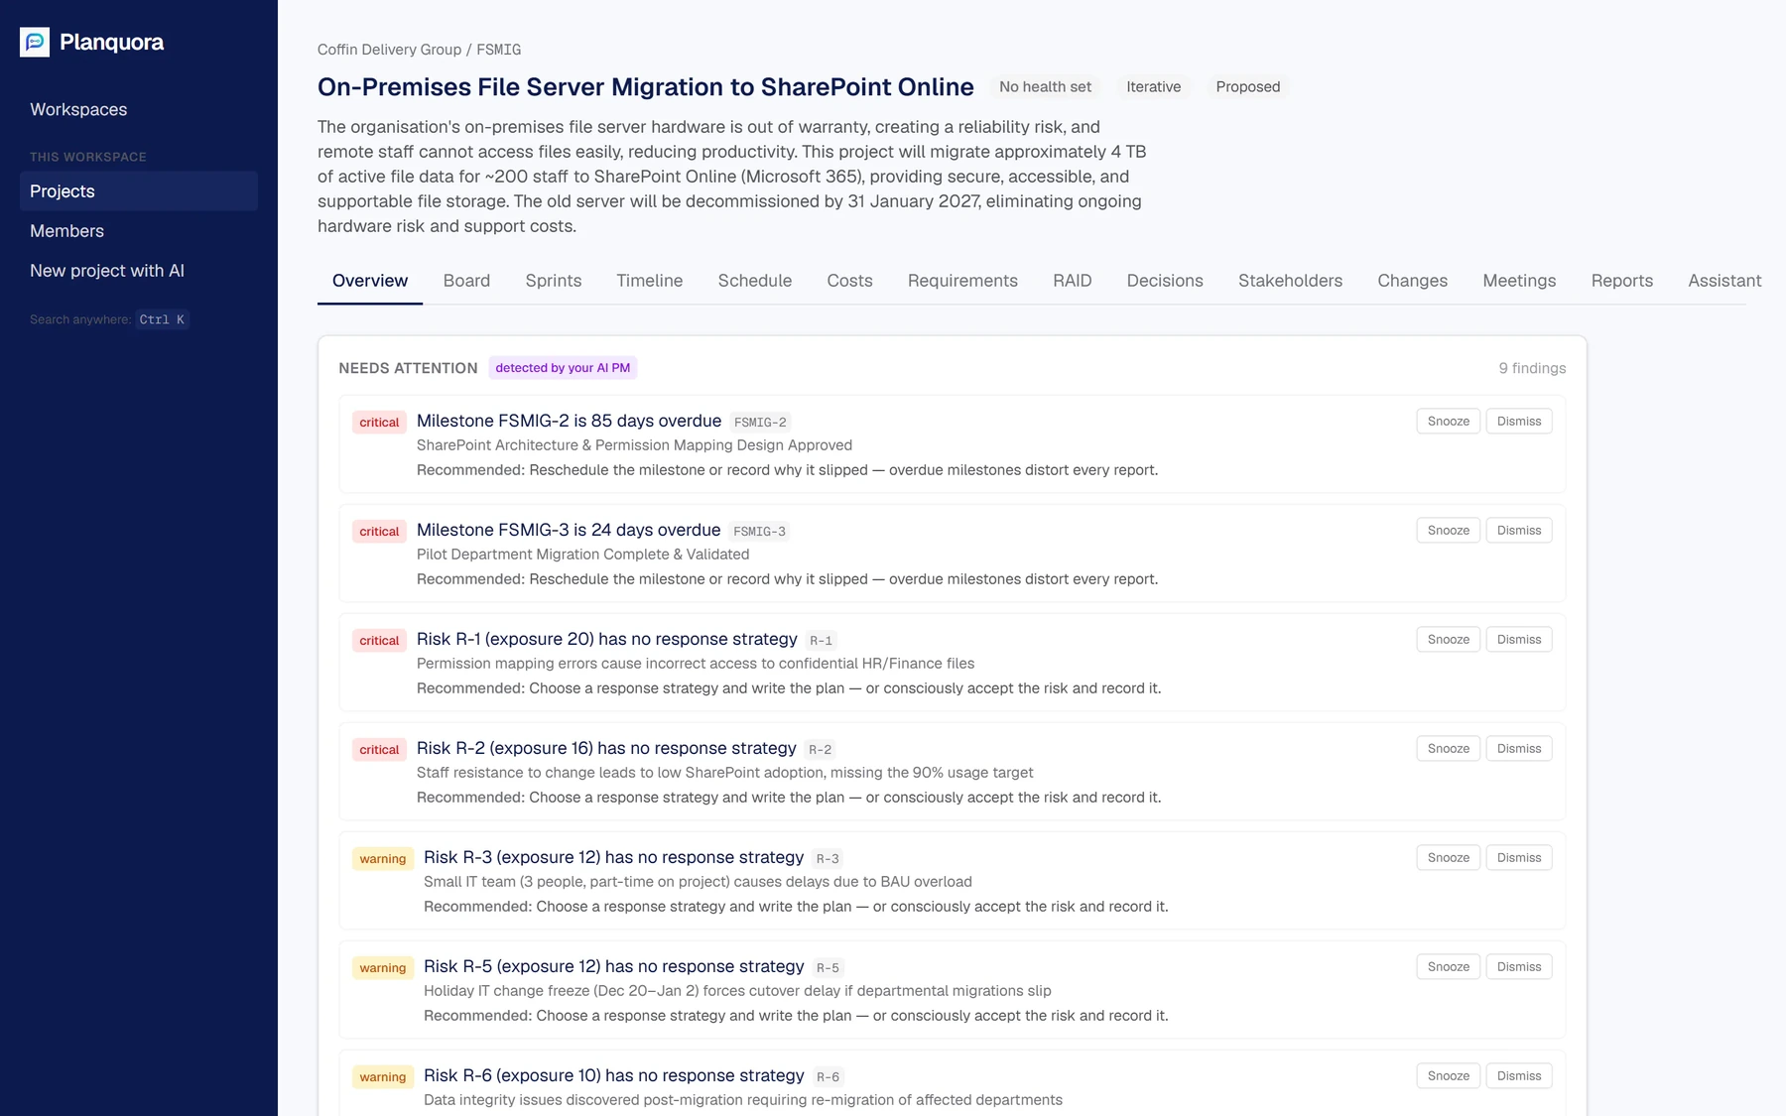
Task: Snooze the Milestone FSMIG-3 overdue finding
Action: [1448, 531]
